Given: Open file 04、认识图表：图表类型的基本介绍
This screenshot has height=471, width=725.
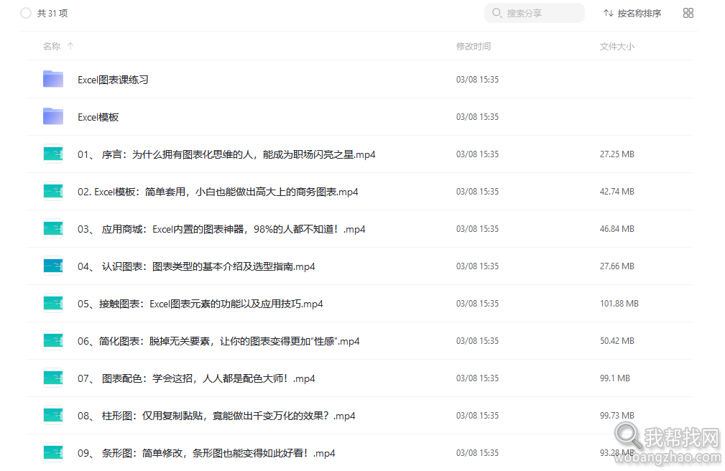Looking at the screenshot, I should [x=196, y=266].
